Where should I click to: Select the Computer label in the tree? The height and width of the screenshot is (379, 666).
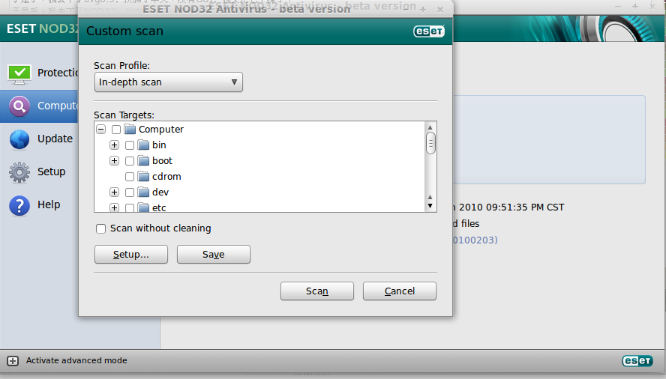pyautogui.click(x=161, y=130)
